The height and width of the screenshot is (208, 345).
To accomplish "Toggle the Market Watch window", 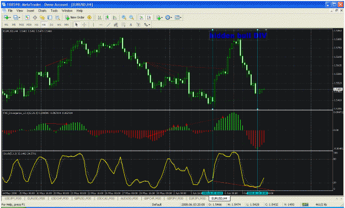I will (27, 18).
